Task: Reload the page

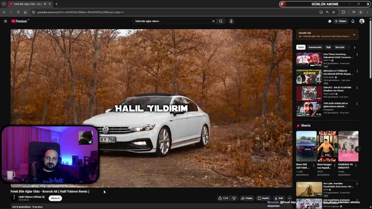Action: [18, 12]
